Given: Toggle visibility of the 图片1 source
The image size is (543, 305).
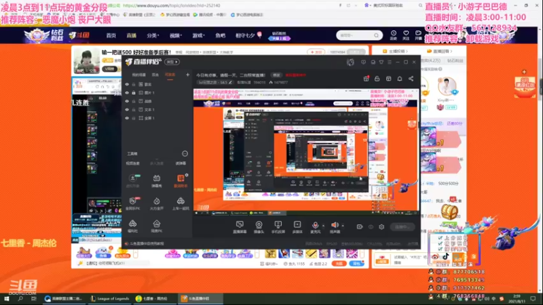Looking at the screenshot, I should point(127,93).
